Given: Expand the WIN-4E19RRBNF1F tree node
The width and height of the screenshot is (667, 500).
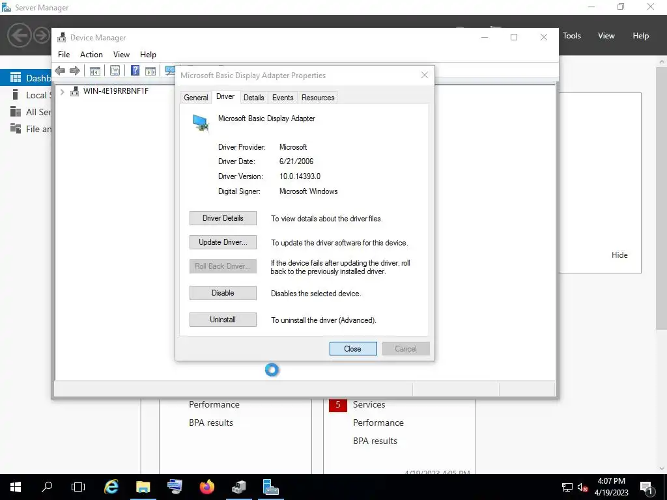Looking at the screenshot, I should pyautogui.click(x=62, y=91).
